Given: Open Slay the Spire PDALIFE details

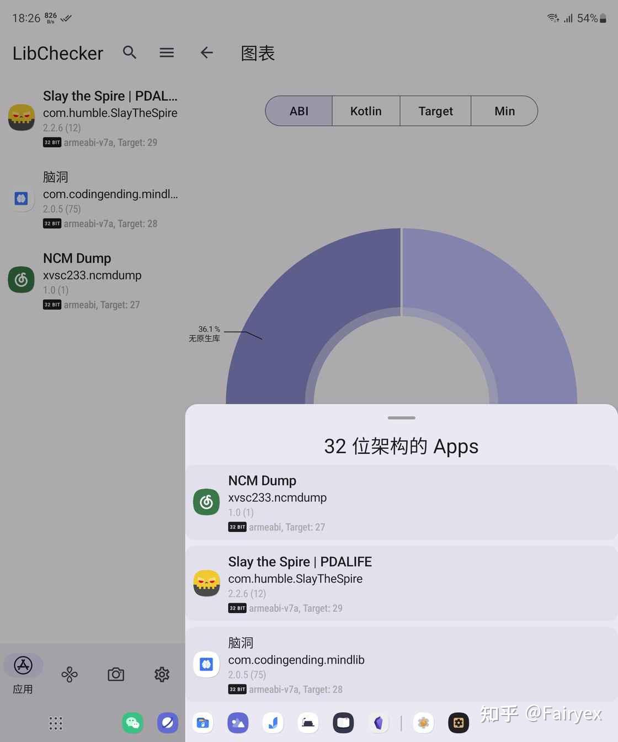Looking at the screenshot, I should (x=401, y=584).
